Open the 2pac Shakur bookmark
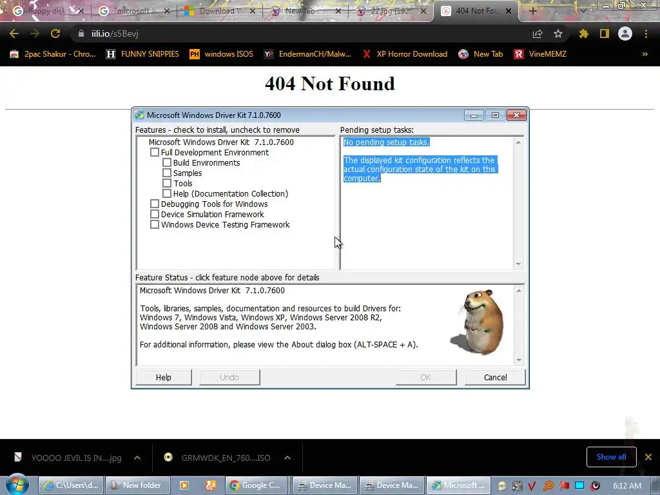Screen dimensions: 660x495 [53, 54]
